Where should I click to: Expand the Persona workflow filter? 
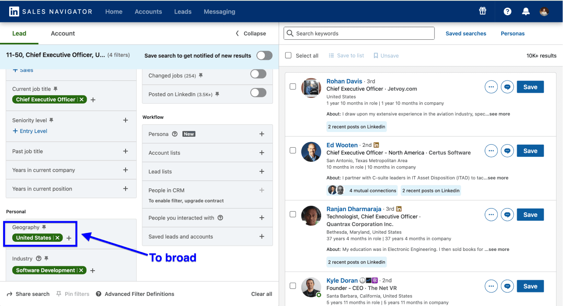pyautogui.click(x=262, y=134)
